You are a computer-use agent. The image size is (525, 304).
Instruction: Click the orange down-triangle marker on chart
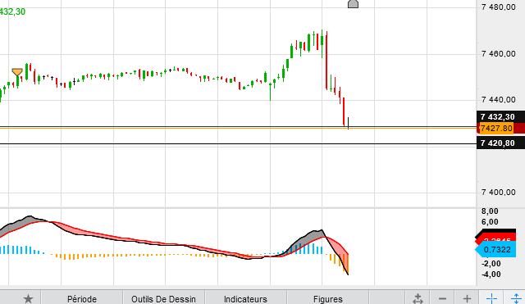pyautogui.click(x=17, y=72)
